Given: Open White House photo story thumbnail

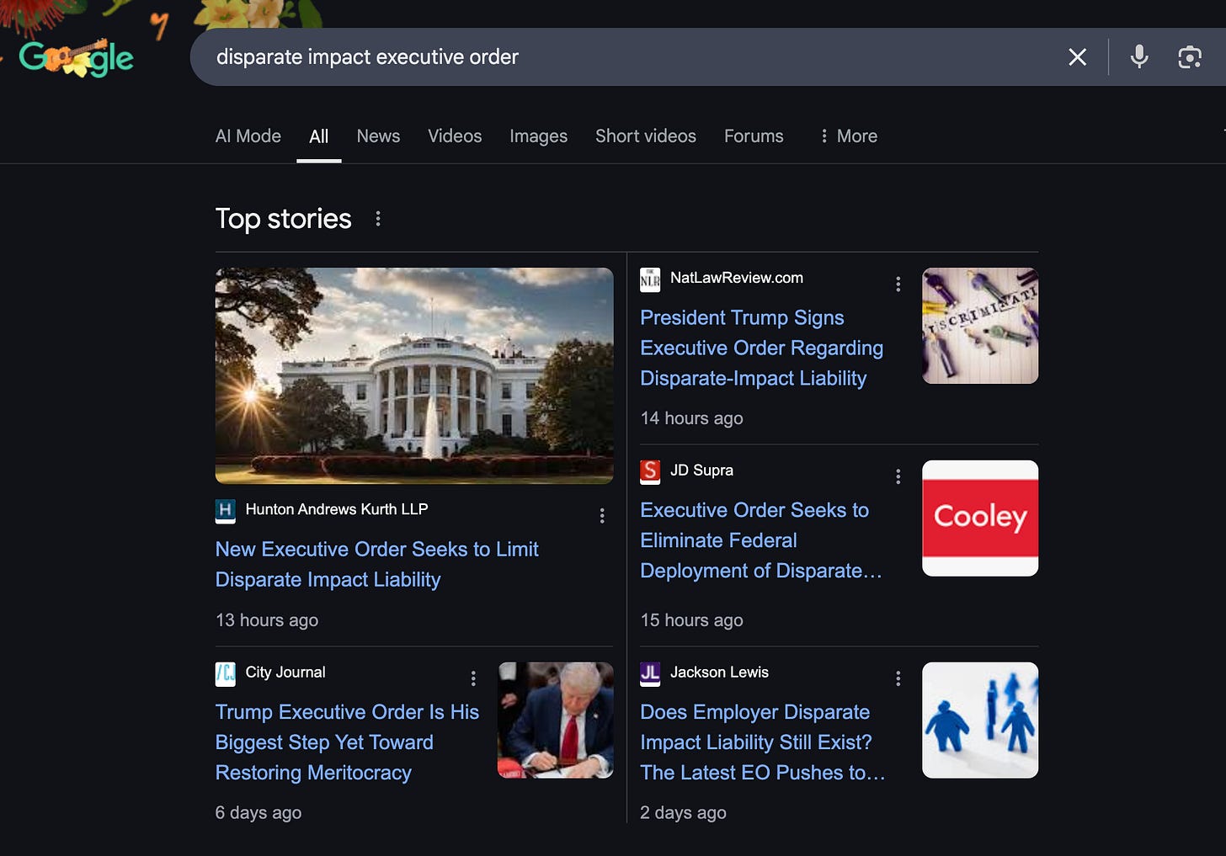Looking at the screenshot, I should click(x=414, y=375).
